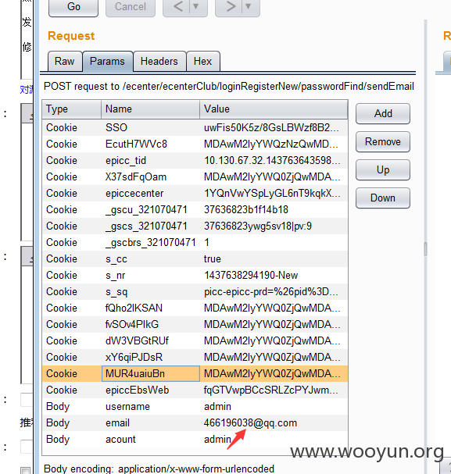Tick the checkbox at the bottom left

coord(26,470)
